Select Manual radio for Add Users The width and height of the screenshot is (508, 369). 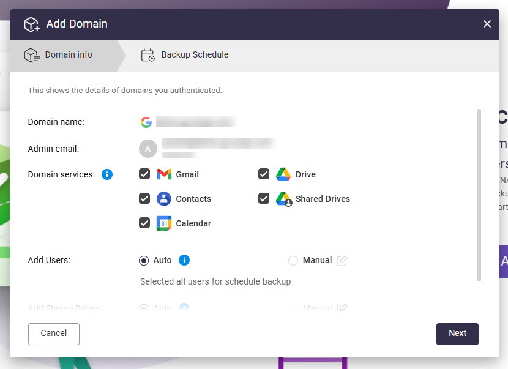pyautogui.click(x=293, y=261)
